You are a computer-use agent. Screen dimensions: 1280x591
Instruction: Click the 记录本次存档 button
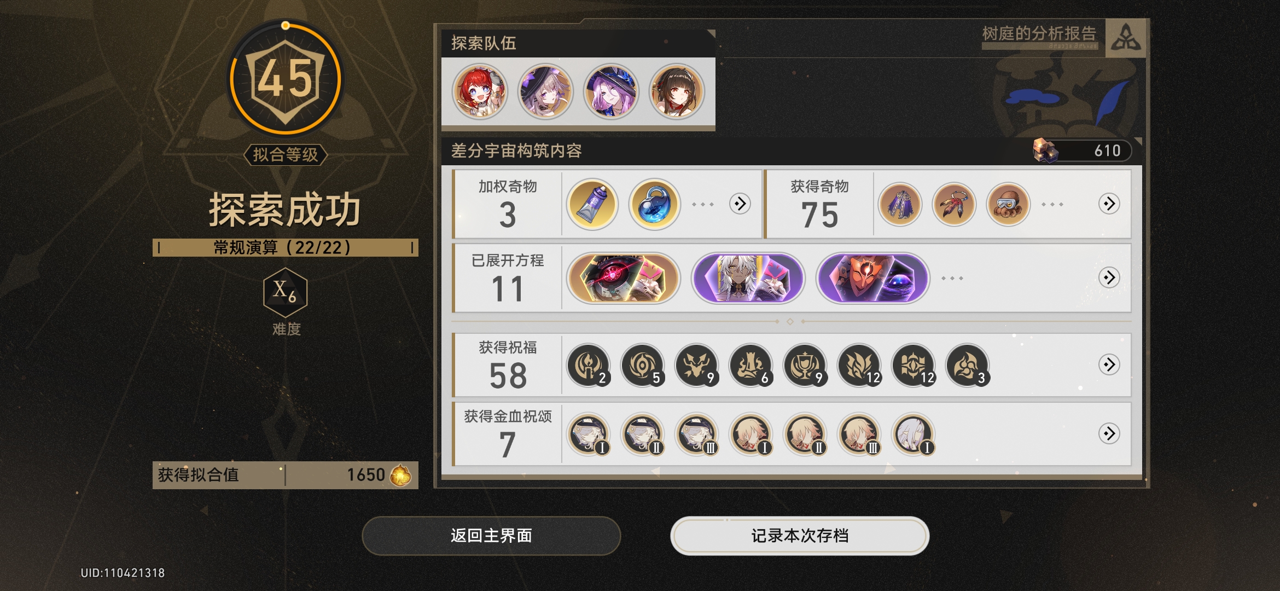pos(800,536)
